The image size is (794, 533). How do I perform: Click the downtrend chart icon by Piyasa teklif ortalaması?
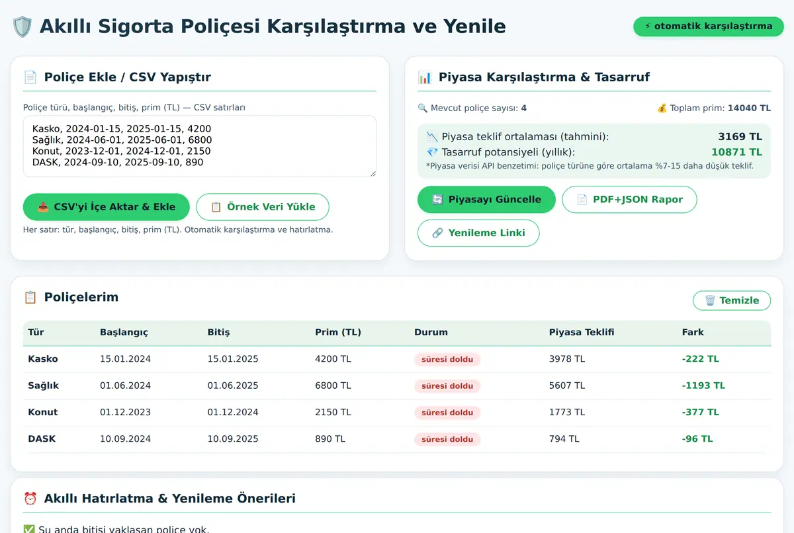click(x=432, y=137)
